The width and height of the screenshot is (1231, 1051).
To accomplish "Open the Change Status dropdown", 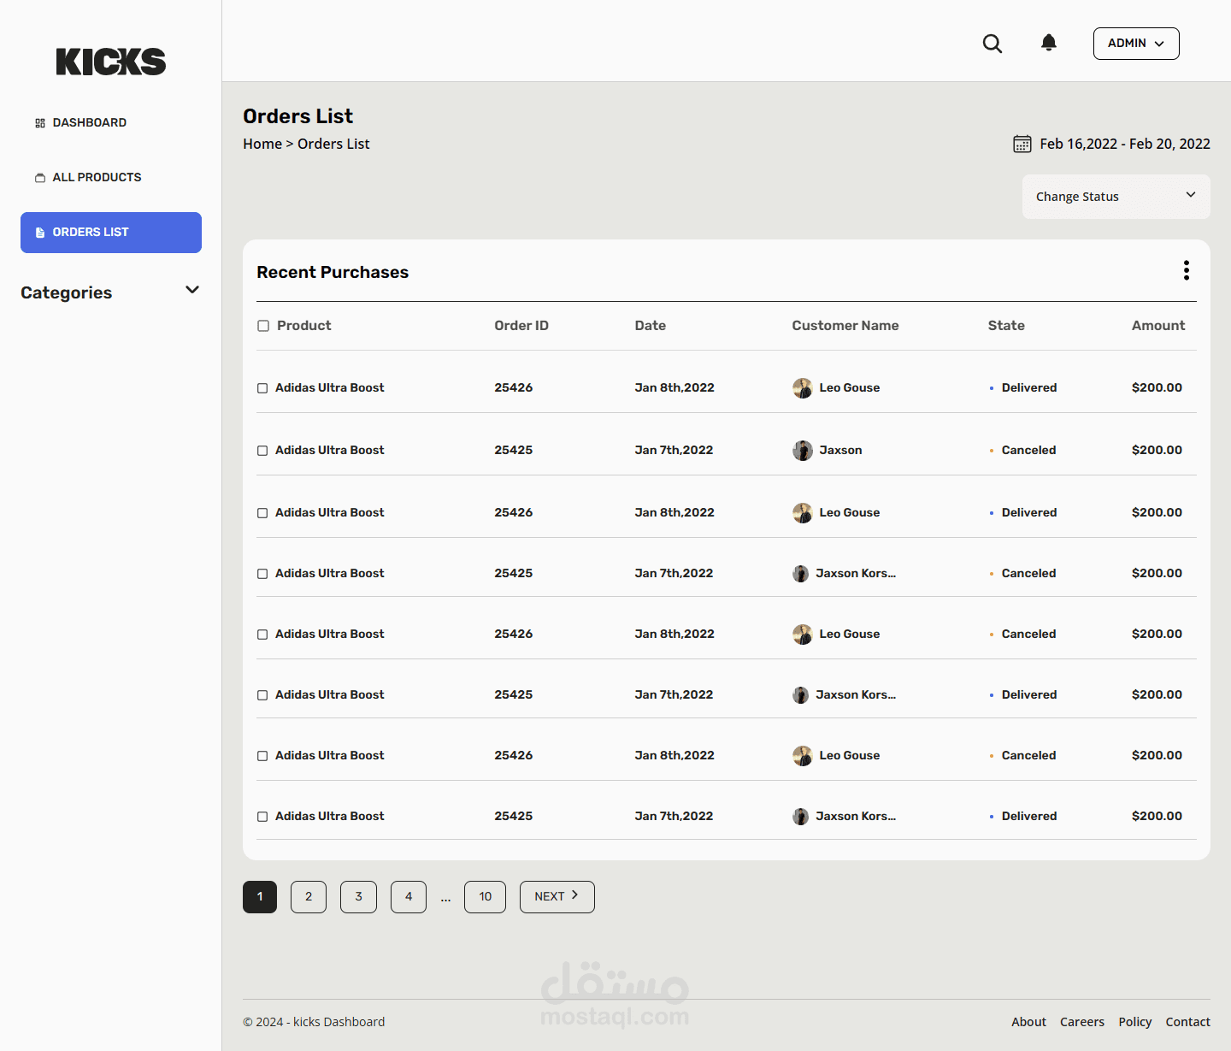I will point(1116,197).
